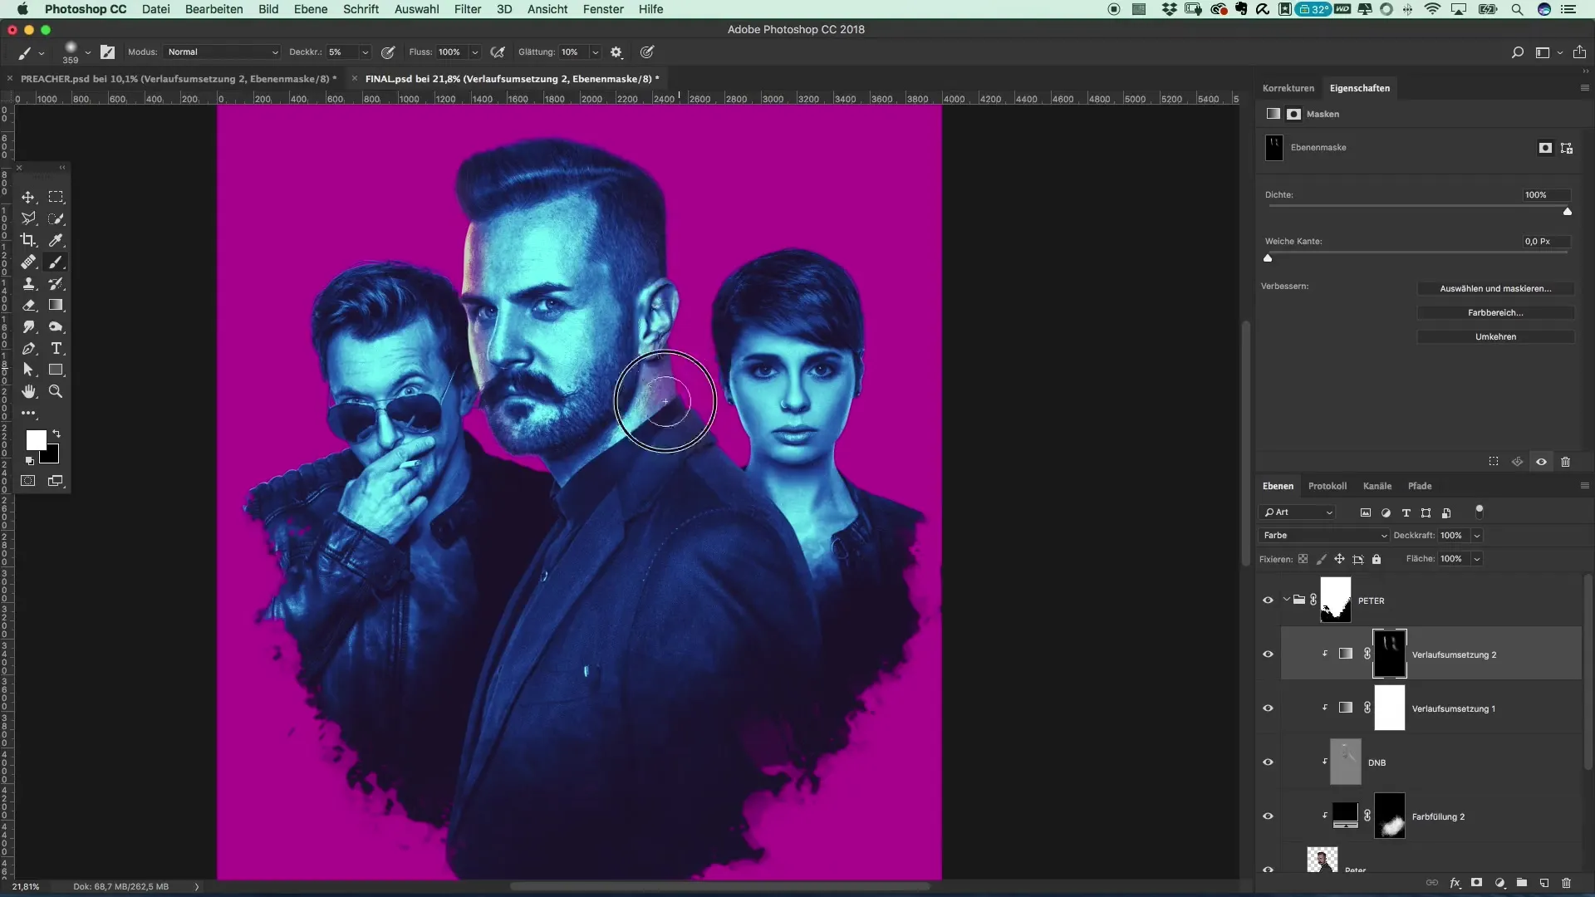Screen dimensions: 1595x897
Task: Select the Quick Selection tool
Action: pyautogui.click(x=56, y=218)
